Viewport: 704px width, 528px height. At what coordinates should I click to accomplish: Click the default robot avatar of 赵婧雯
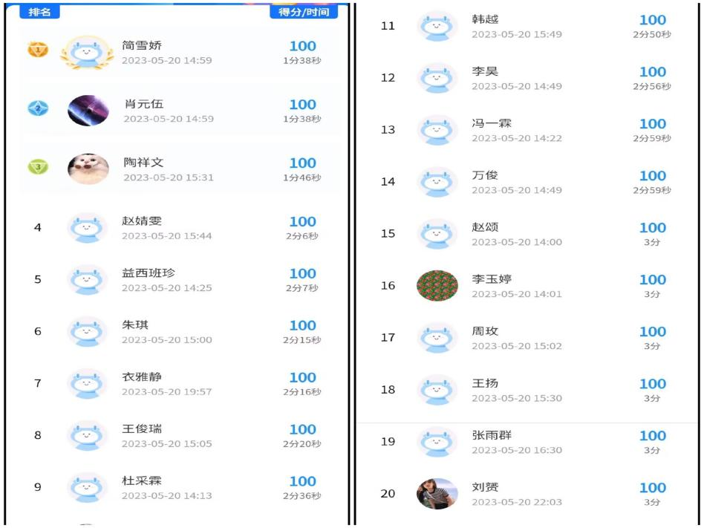88,228
